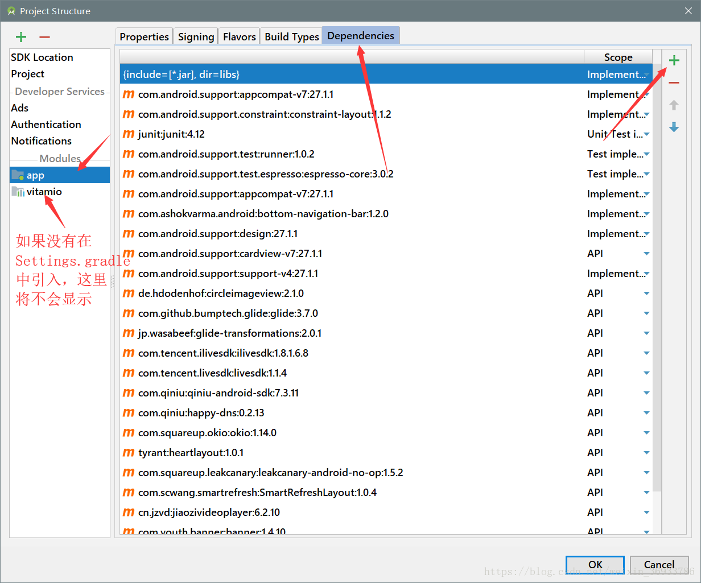Click the leakcanary Maven library icon
Viewport: 701px width, 583px height.
129,473
